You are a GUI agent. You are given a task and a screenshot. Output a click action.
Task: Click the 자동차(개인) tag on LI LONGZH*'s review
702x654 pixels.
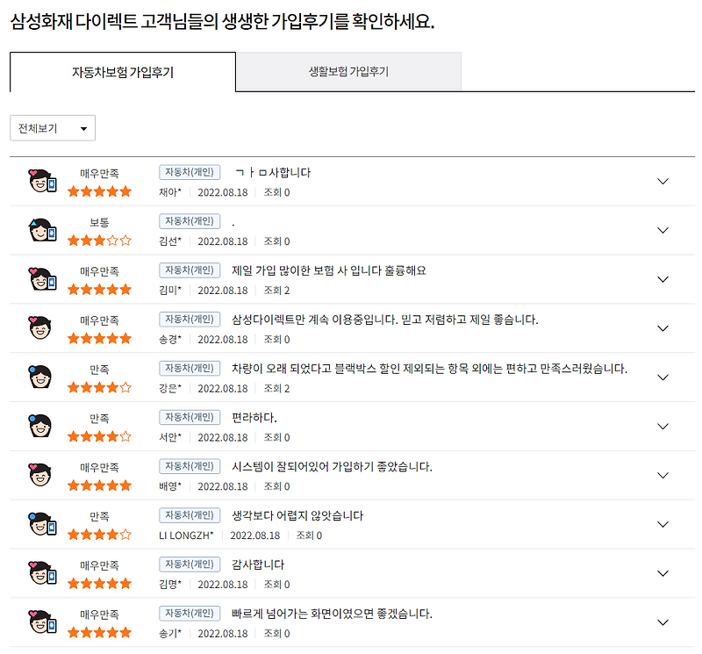click(x=190, y=515)
